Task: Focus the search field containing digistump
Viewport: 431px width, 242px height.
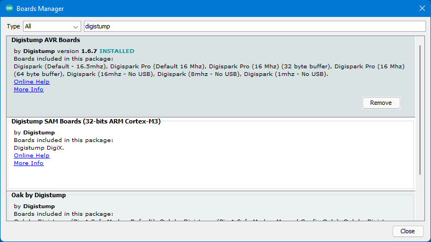Action: coord(255,26)
